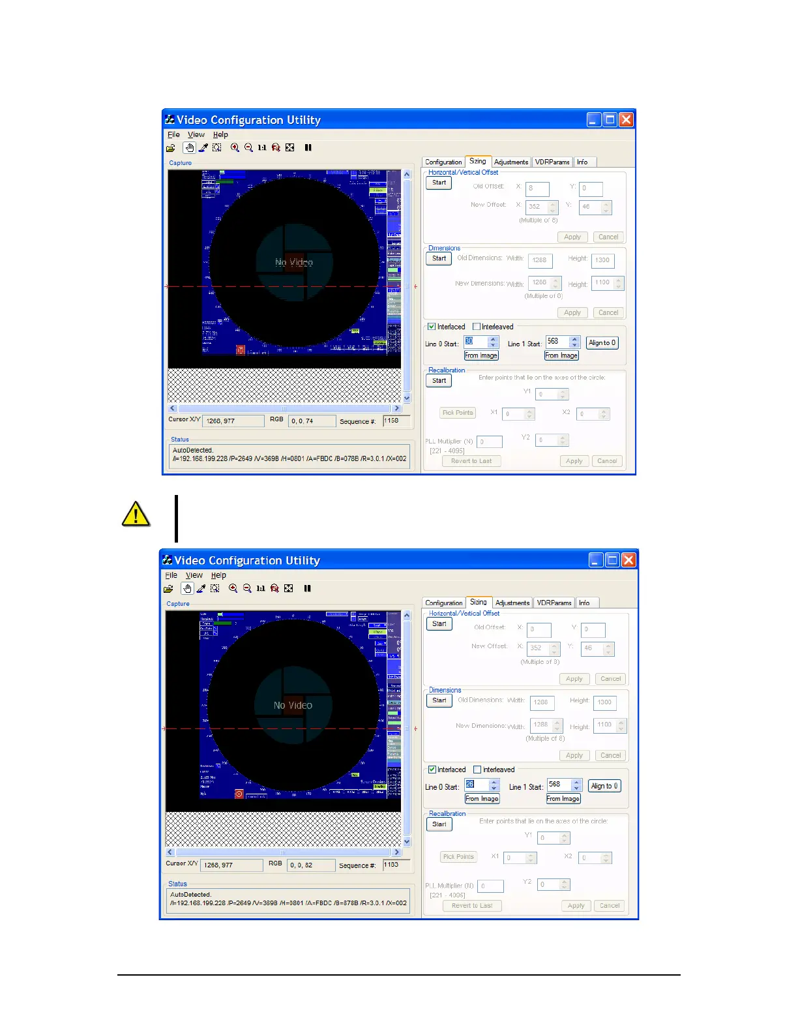Toggle Interleaved checkbox in lower window

(x=477, y=770)
